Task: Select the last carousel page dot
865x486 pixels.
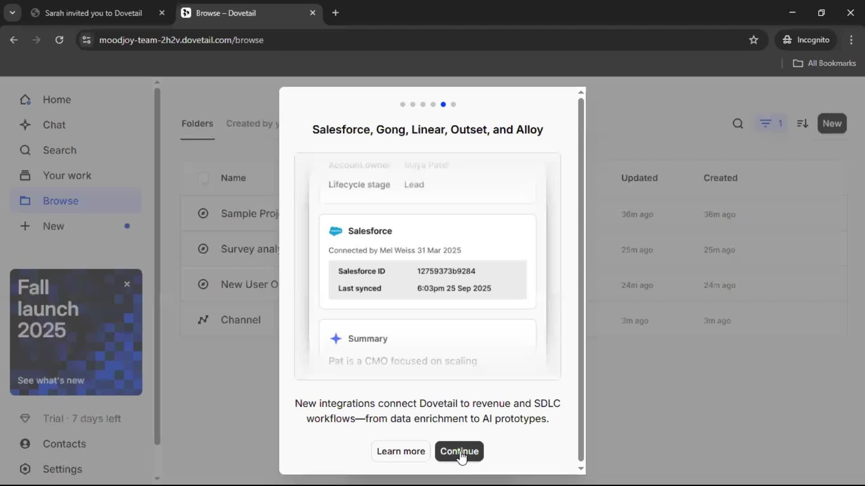Action: point(453,104)
